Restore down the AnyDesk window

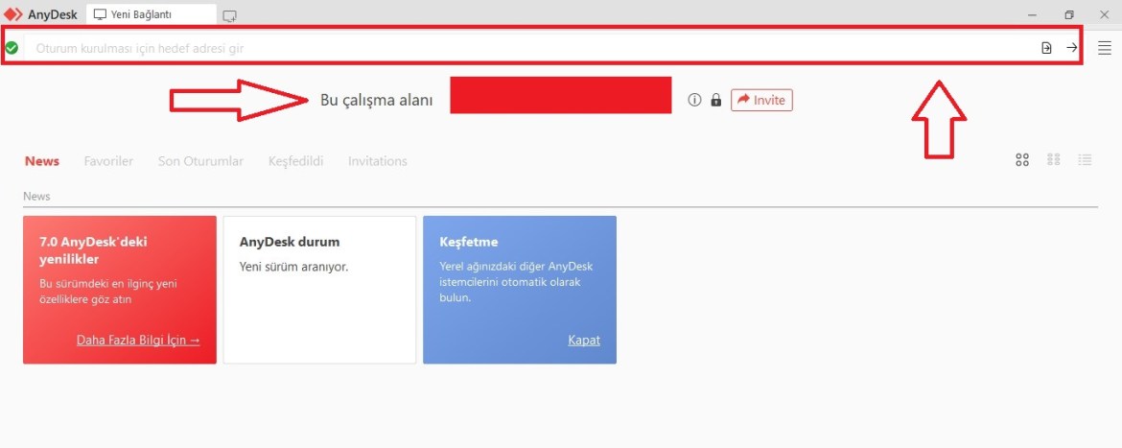[1069, 14]
